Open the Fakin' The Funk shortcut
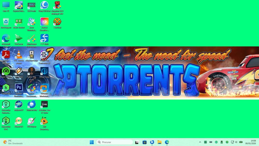This screenshot has width=259, height=146. (x=32, y=74)
